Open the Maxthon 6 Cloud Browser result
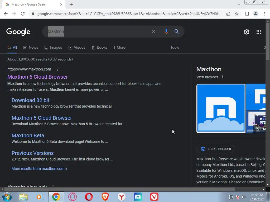Screen dimensions: 270x202 click(x=37, y=77)
